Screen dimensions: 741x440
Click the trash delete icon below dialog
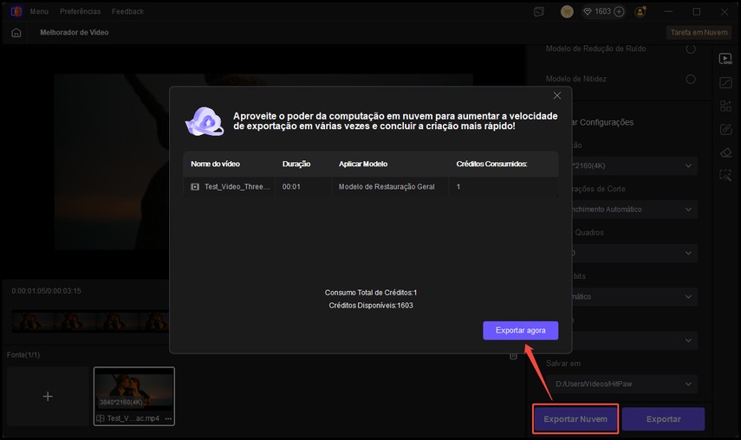(x=513, y=356)
